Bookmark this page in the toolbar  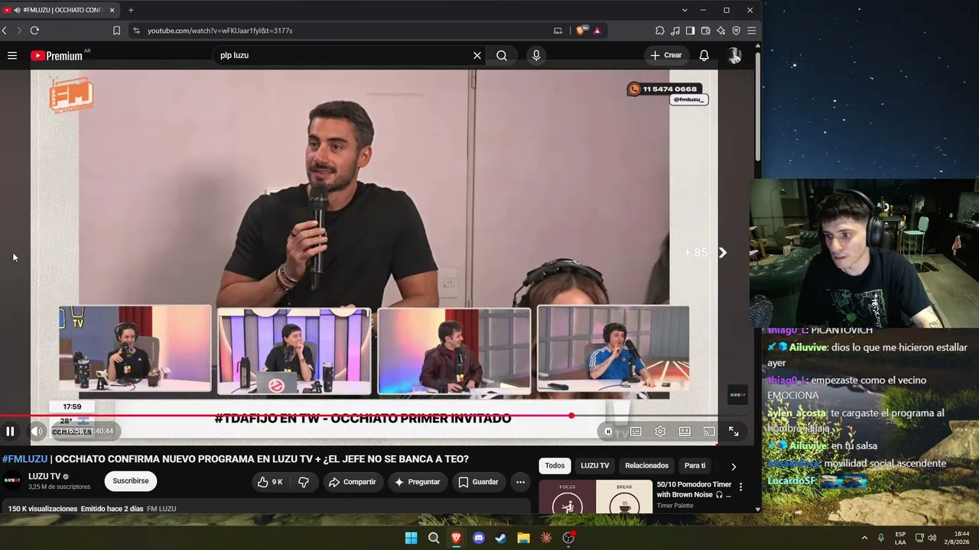pos(116,31)
